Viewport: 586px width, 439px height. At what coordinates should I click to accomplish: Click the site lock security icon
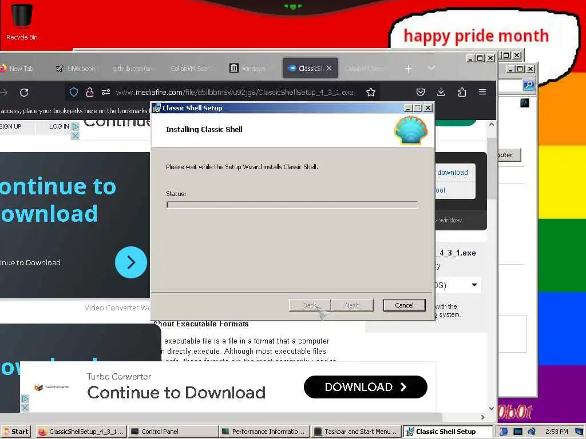click(90, 92)
